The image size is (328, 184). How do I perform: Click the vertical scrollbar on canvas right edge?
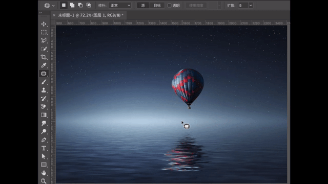(289, 104)
